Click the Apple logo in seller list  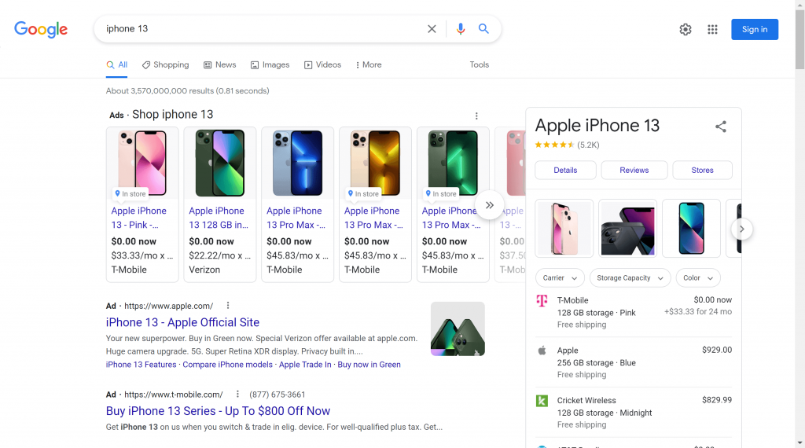click(542, 351)
